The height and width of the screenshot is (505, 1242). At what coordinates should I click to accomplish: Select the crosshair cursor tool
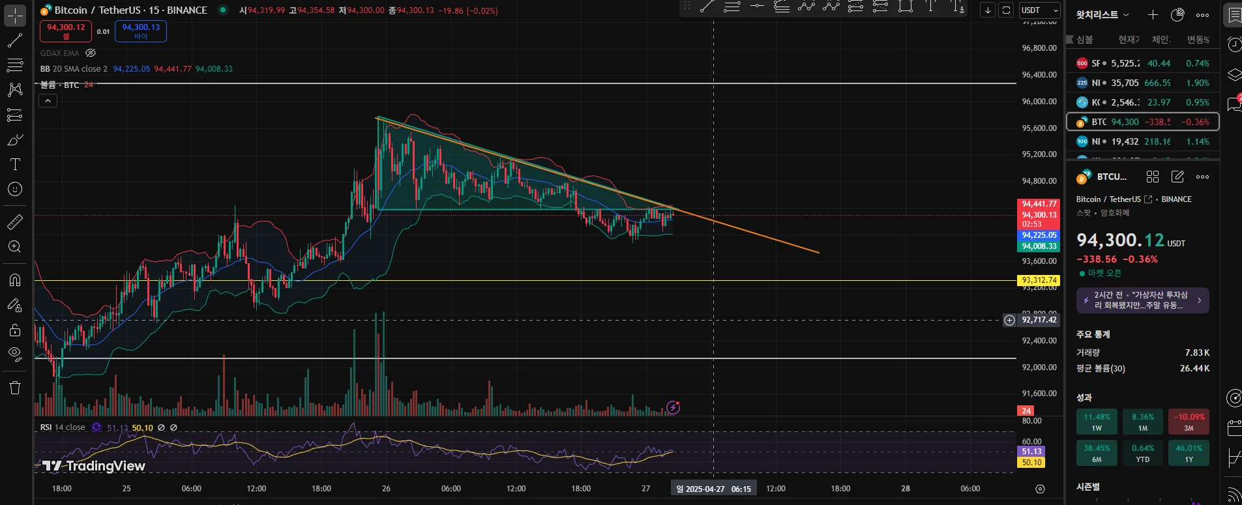(x=14, y=15)
